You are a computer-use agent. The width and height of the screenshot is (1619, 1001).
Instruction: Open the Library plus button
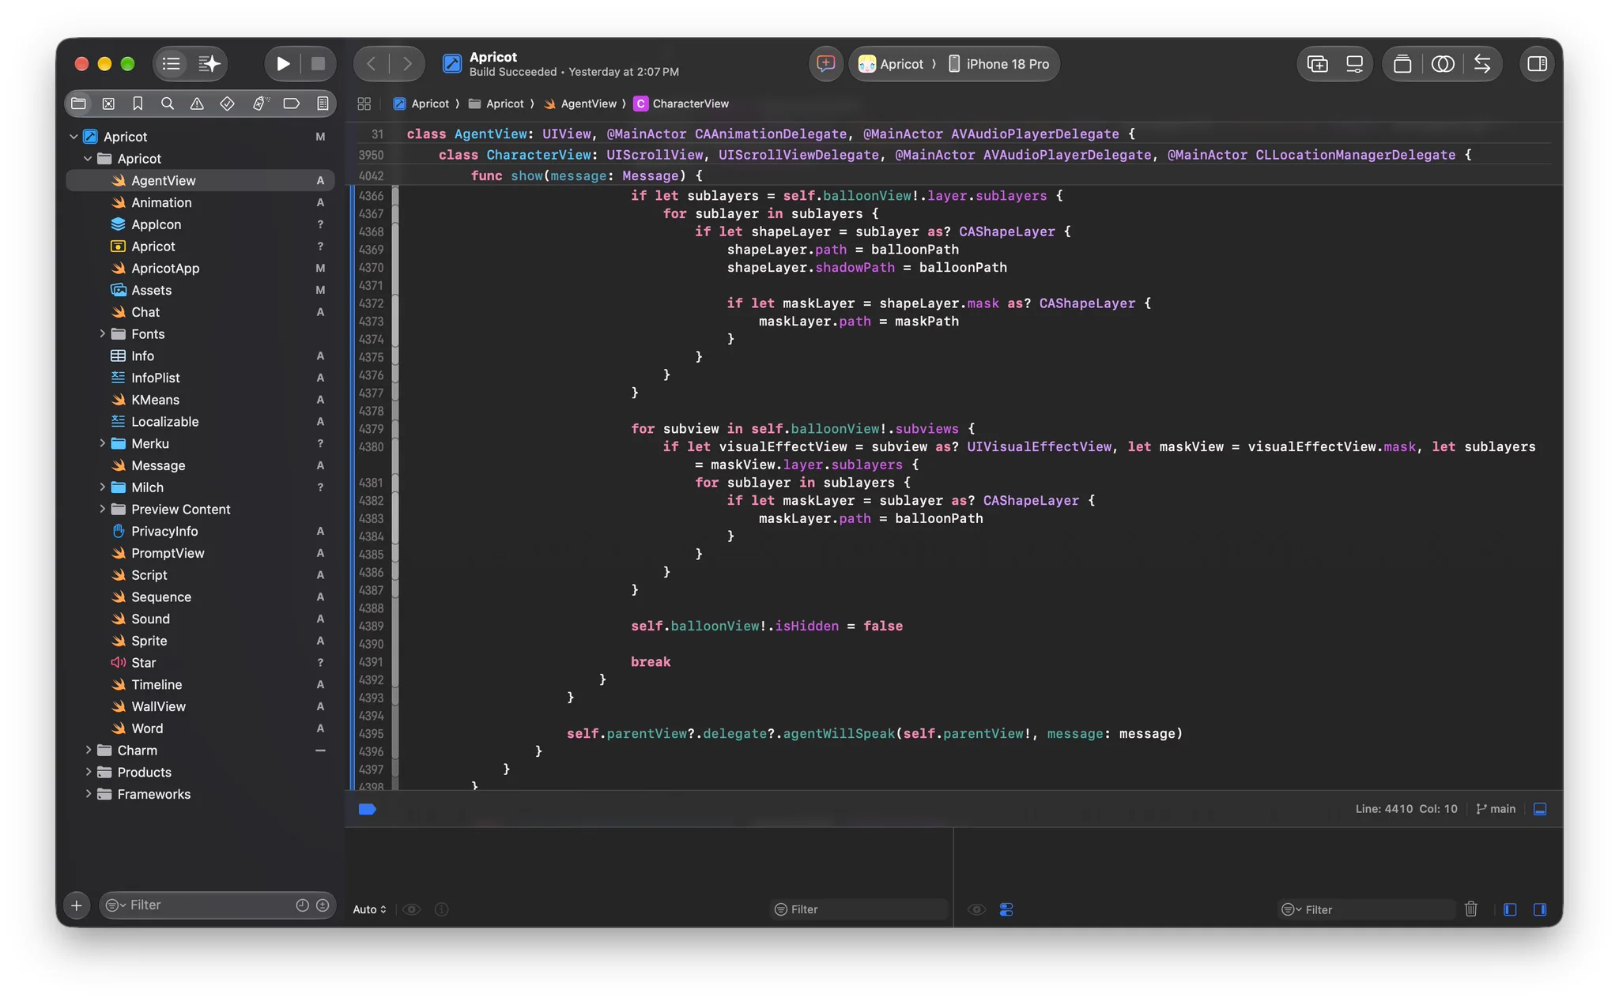1317,64
